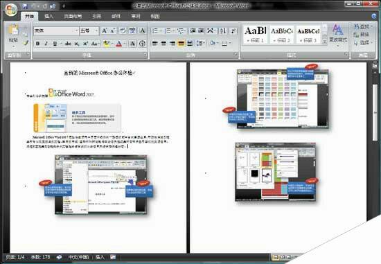Switch to the Insert ribbon tab
The image size is (381, 264).
[x=49, y=17]
